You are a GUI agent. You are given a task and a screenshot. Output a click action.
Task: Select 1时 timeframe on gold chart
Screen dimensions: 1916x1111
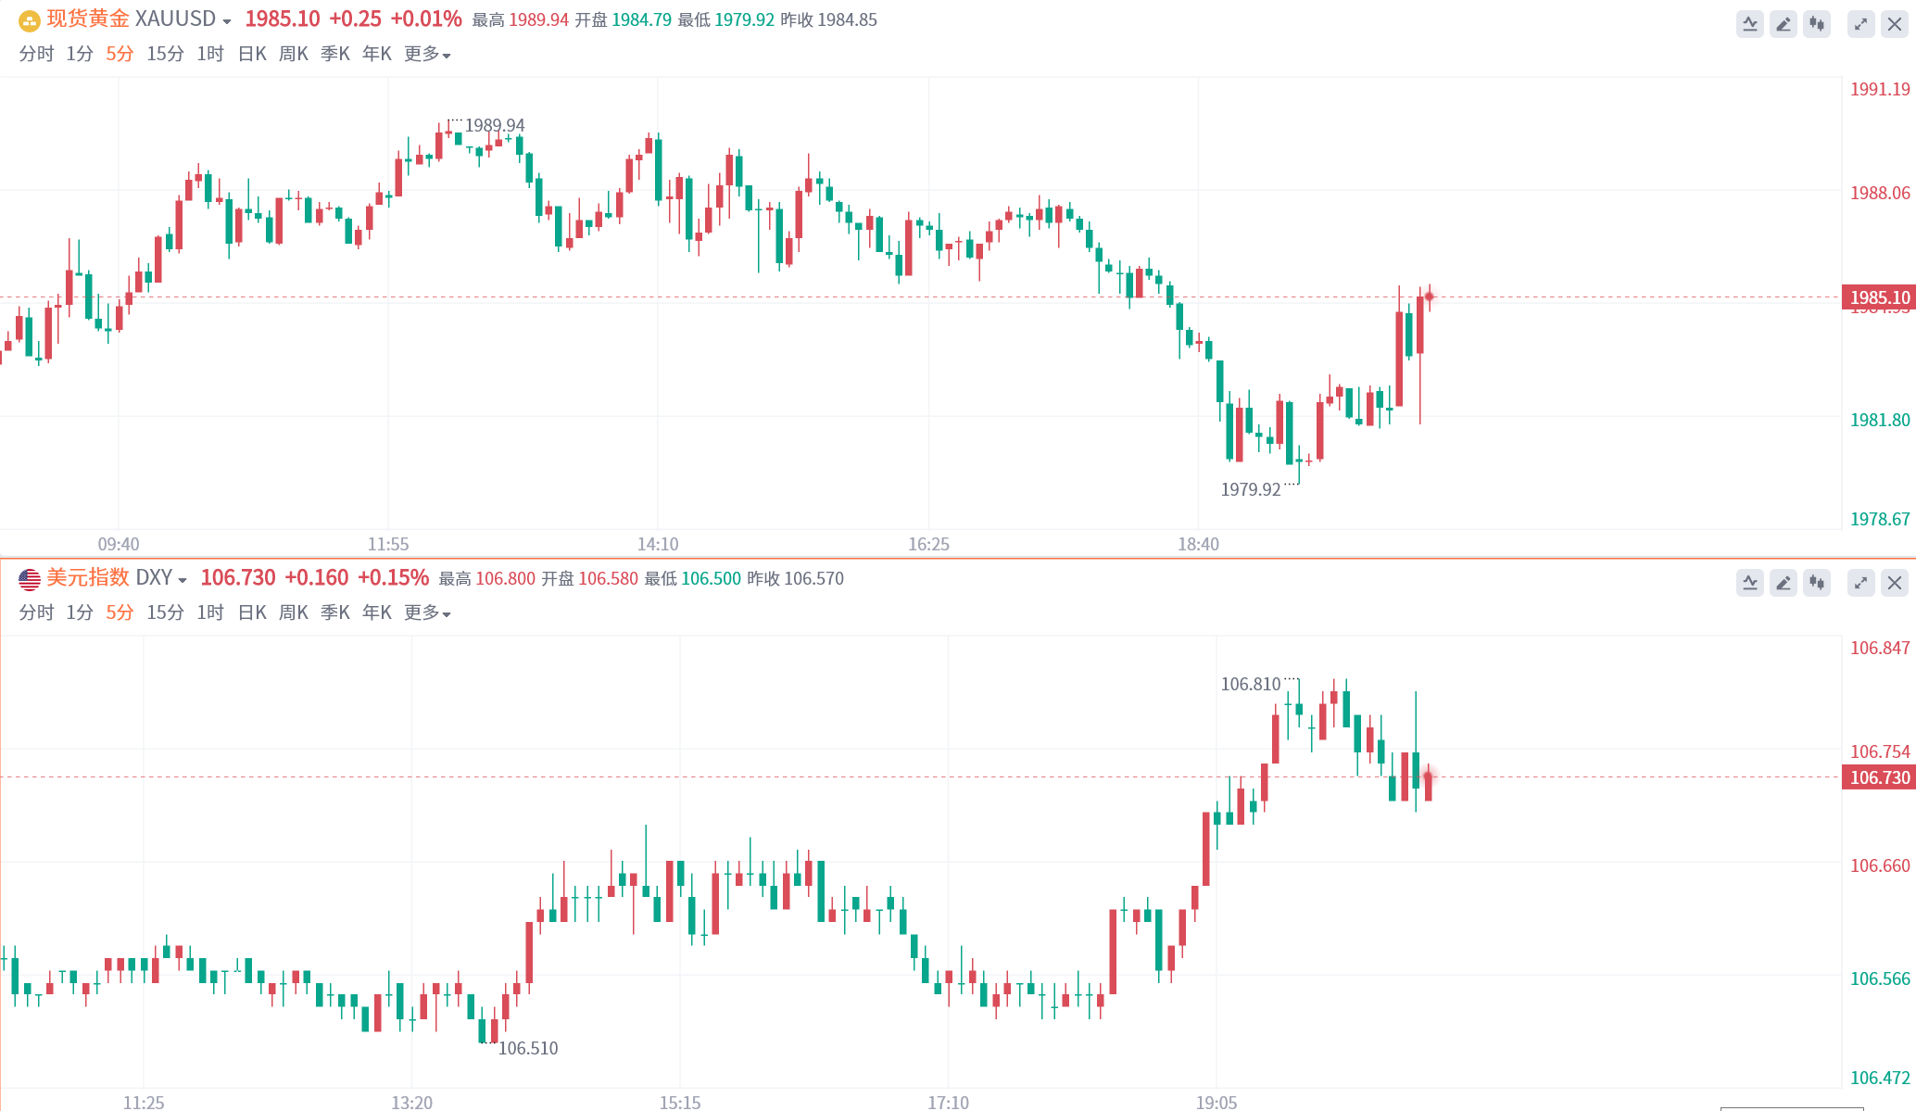pyautogui.click(x=210, y=55)
